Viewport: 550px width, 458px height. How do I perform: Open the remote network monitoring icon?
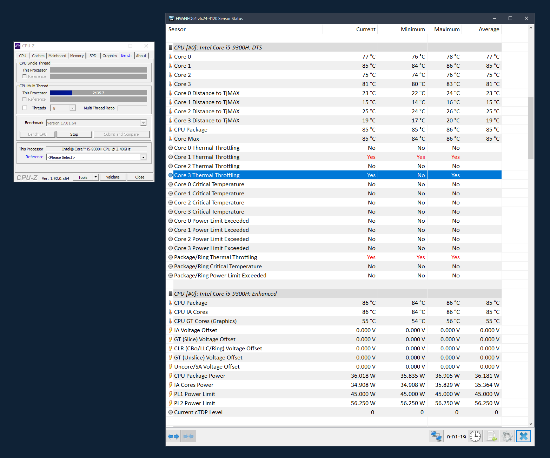coord(436,436)
